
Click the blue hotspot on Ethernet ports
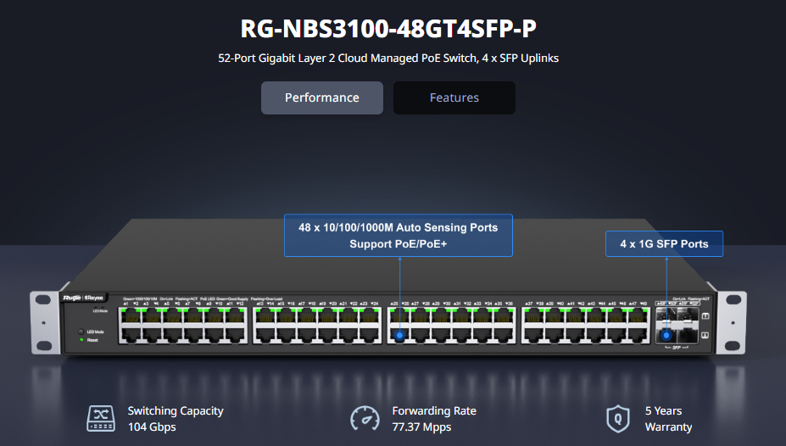(x=399, y=335)
